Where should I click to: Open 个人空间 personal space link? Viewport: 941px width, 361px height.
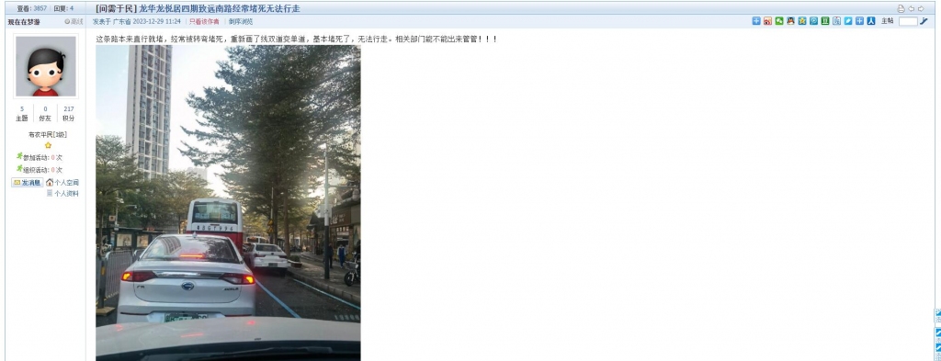point(62,182)
